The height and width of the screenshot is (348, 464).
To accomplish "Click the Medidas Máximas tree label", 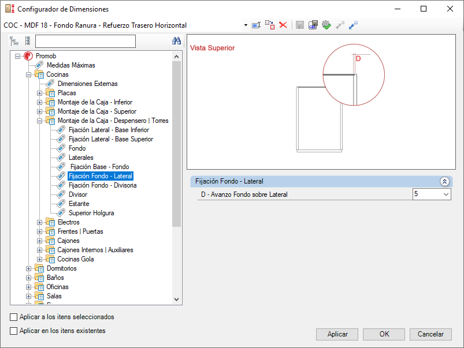I will pos(71,65).
